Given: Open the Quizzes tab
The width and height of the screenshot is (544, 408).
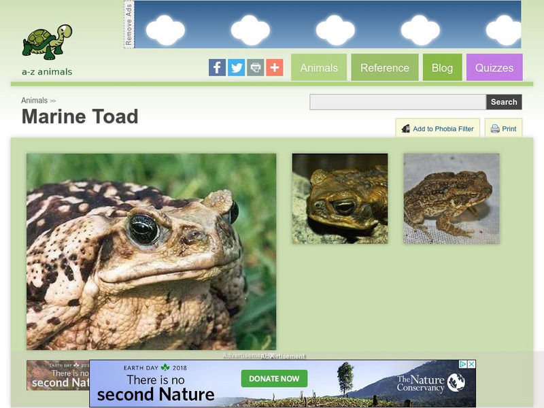Looking at the screenshot, I should point(494,67).
